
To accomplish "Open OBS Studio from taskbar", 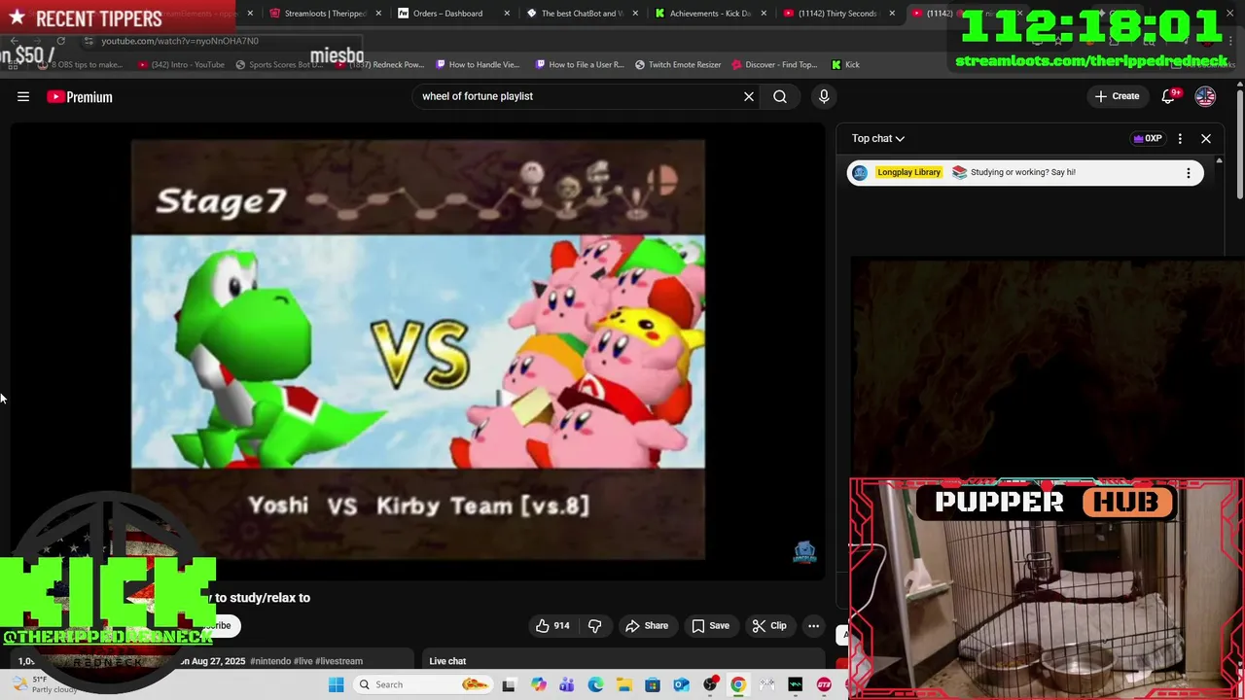I will (710, 684).
